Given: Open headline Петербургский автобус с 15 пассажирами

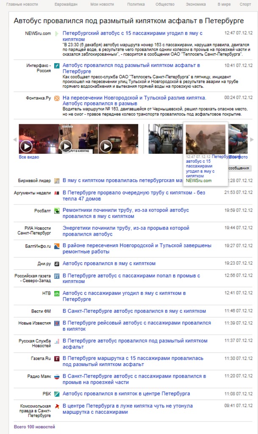Looking at the screenshot, I should 133,36.
